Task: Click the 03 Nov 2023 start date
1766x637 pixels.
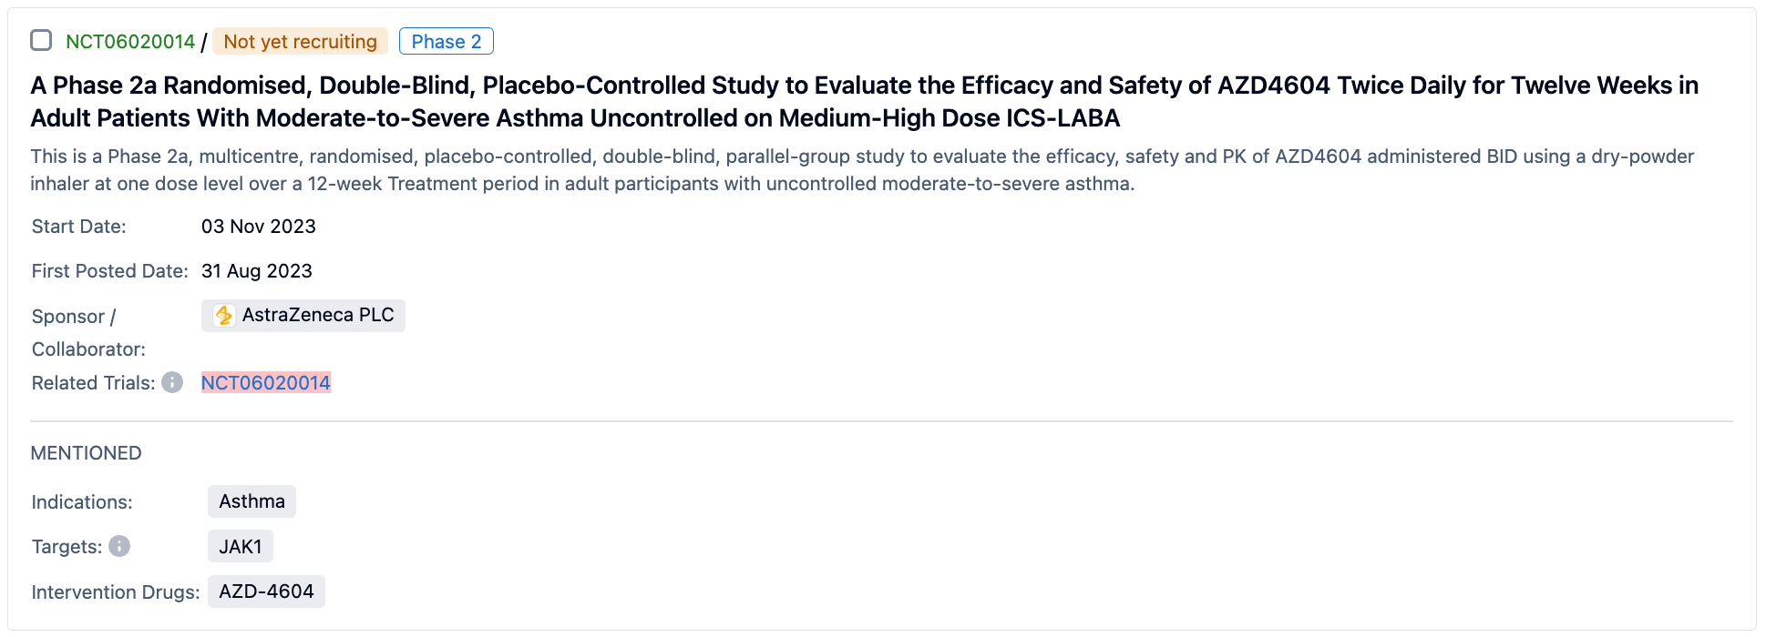Action: [x=258, y=227]
